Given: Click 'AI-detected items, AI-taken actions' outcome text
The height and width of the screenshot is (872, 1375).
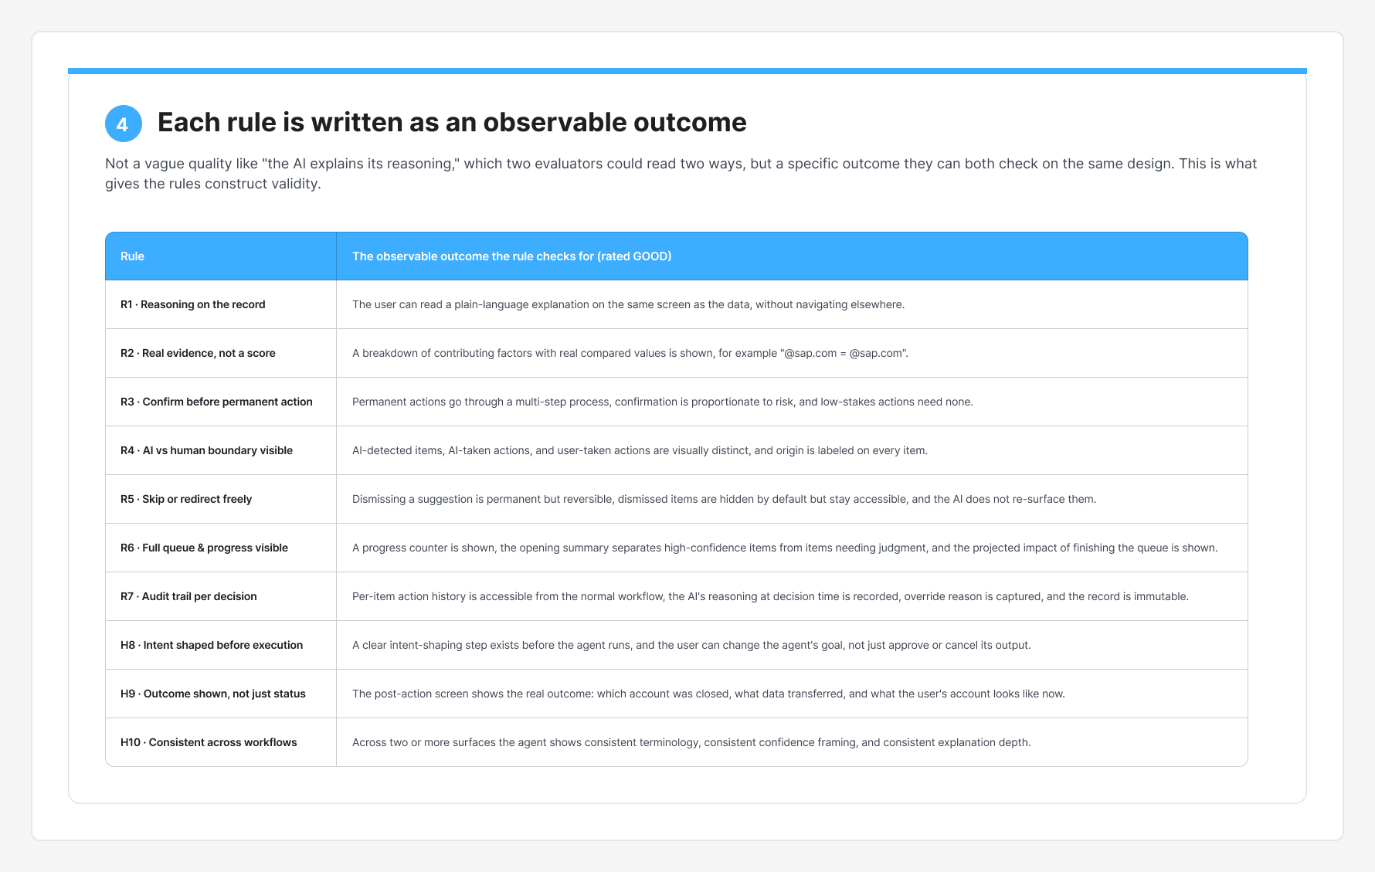Looking at the screenshot, I should [640, 450].
